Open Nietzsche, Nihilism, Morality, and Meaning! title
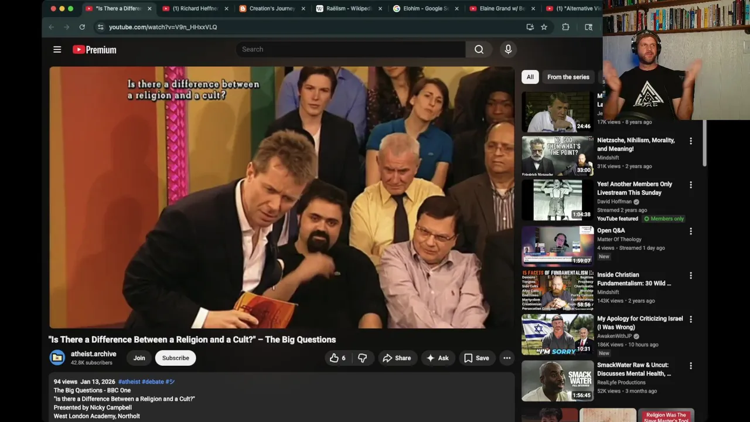Image resolution: width=750 pixels, height=422 pixels. [x=636, y=145]
